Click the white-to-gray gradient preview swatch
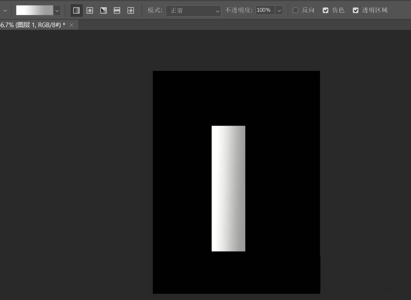Screen dimensions: 411x300 click(x=34, y=10)
